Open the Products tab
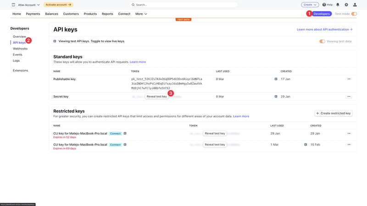Viewport: 367px width, 206px height. pos(90,14)
